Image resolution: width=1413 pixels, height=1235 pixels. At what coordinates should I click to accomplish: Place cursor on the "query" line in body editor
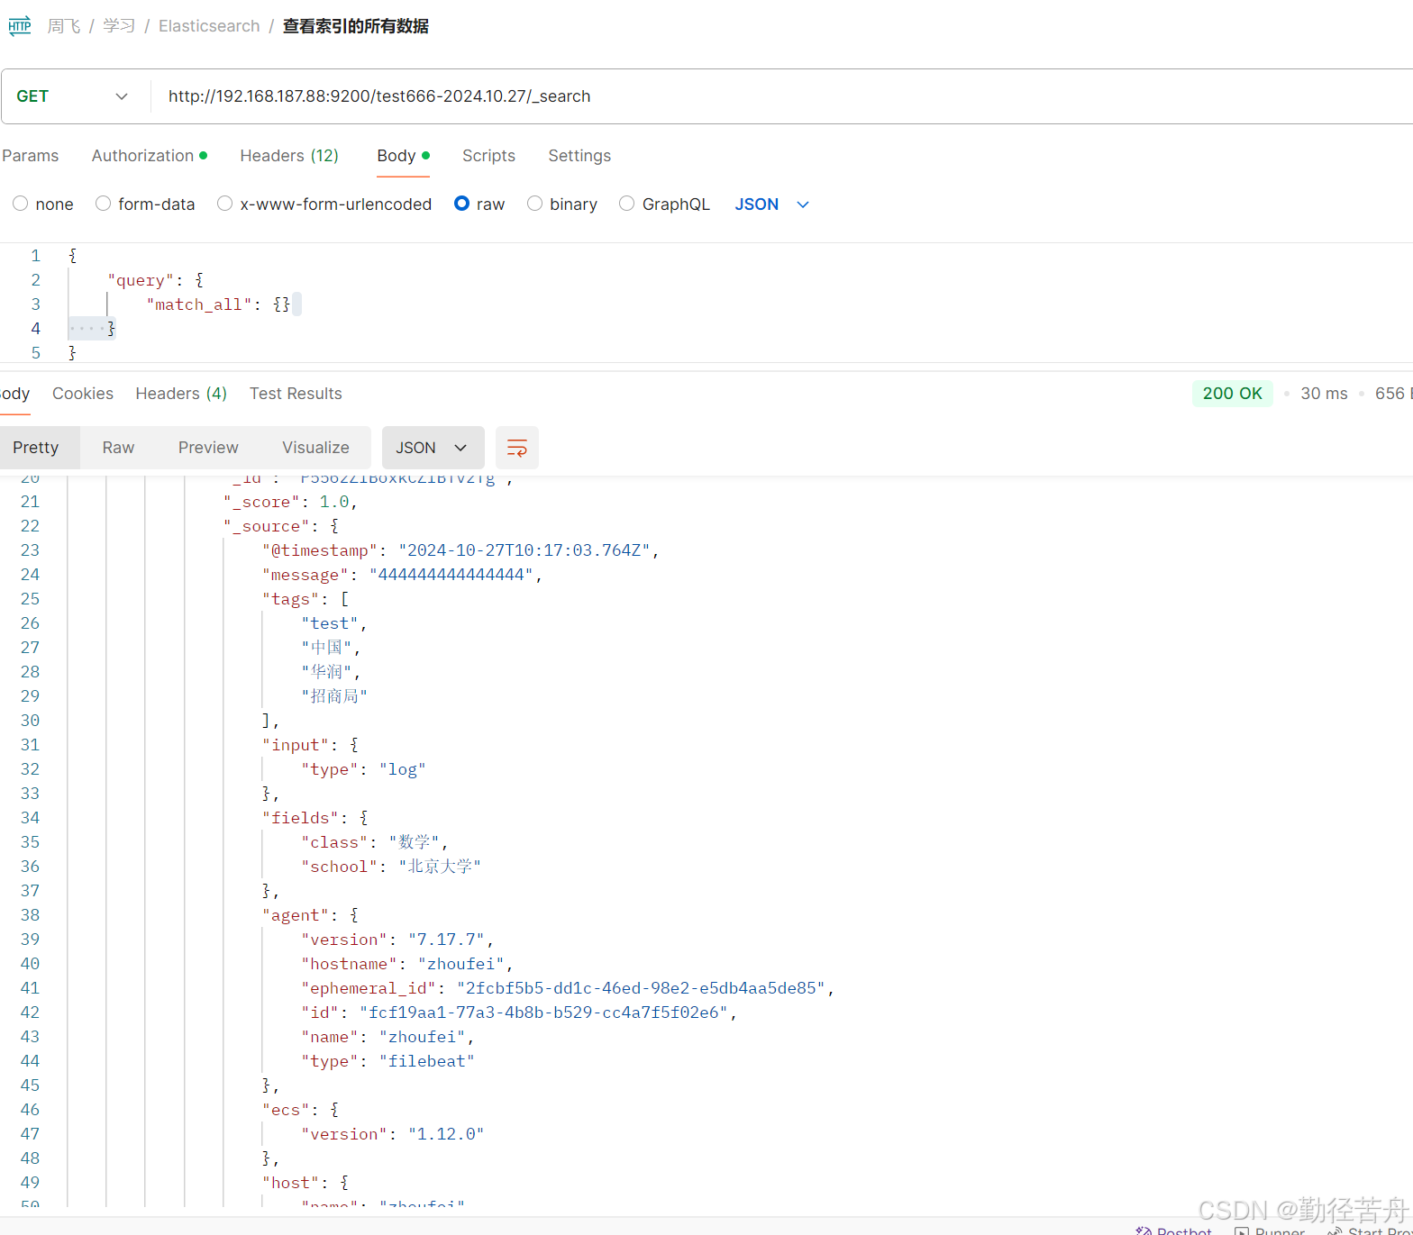tap(155, 280)
